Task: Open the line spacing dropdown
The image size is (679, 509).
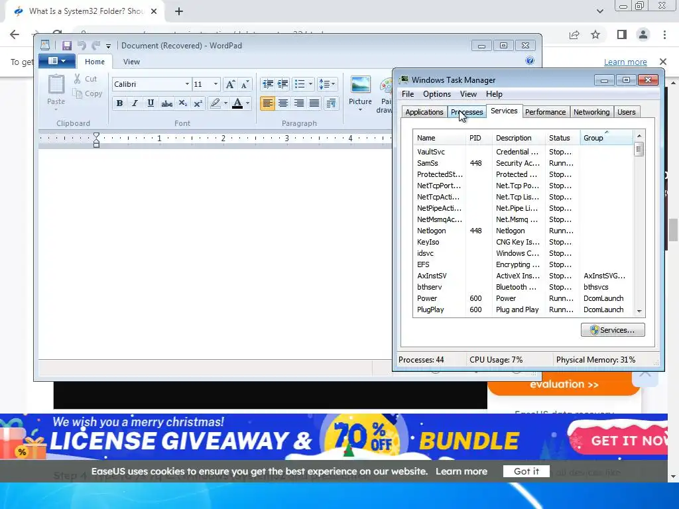Action: point(327,84)
